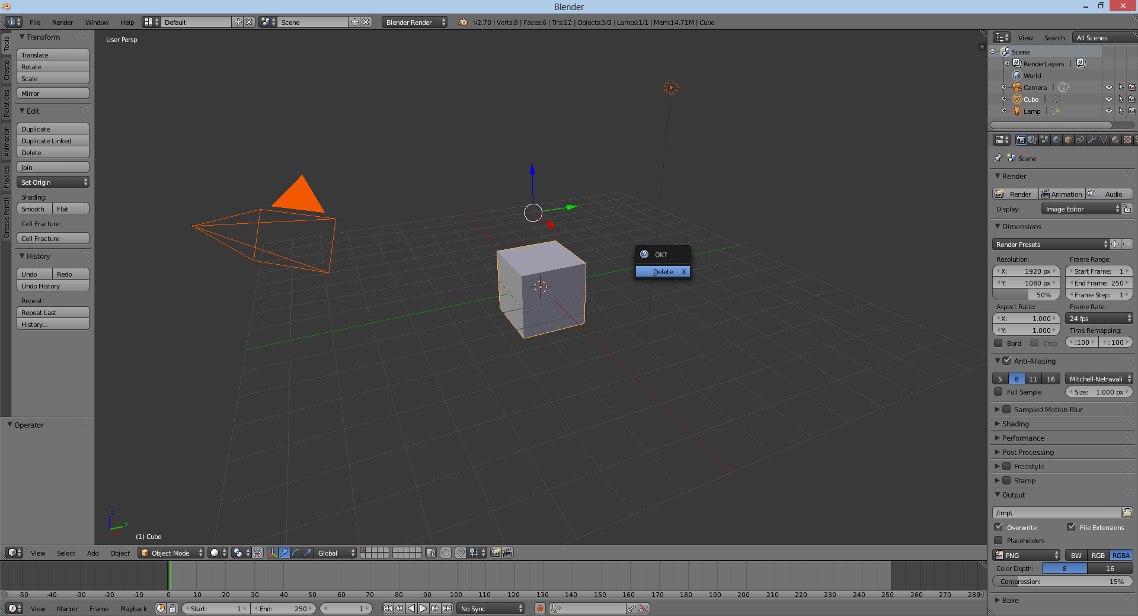Check the Sampled Motion Blur checkbox
Viewport: 1138px width, 616px height.
pos(1007,409)
